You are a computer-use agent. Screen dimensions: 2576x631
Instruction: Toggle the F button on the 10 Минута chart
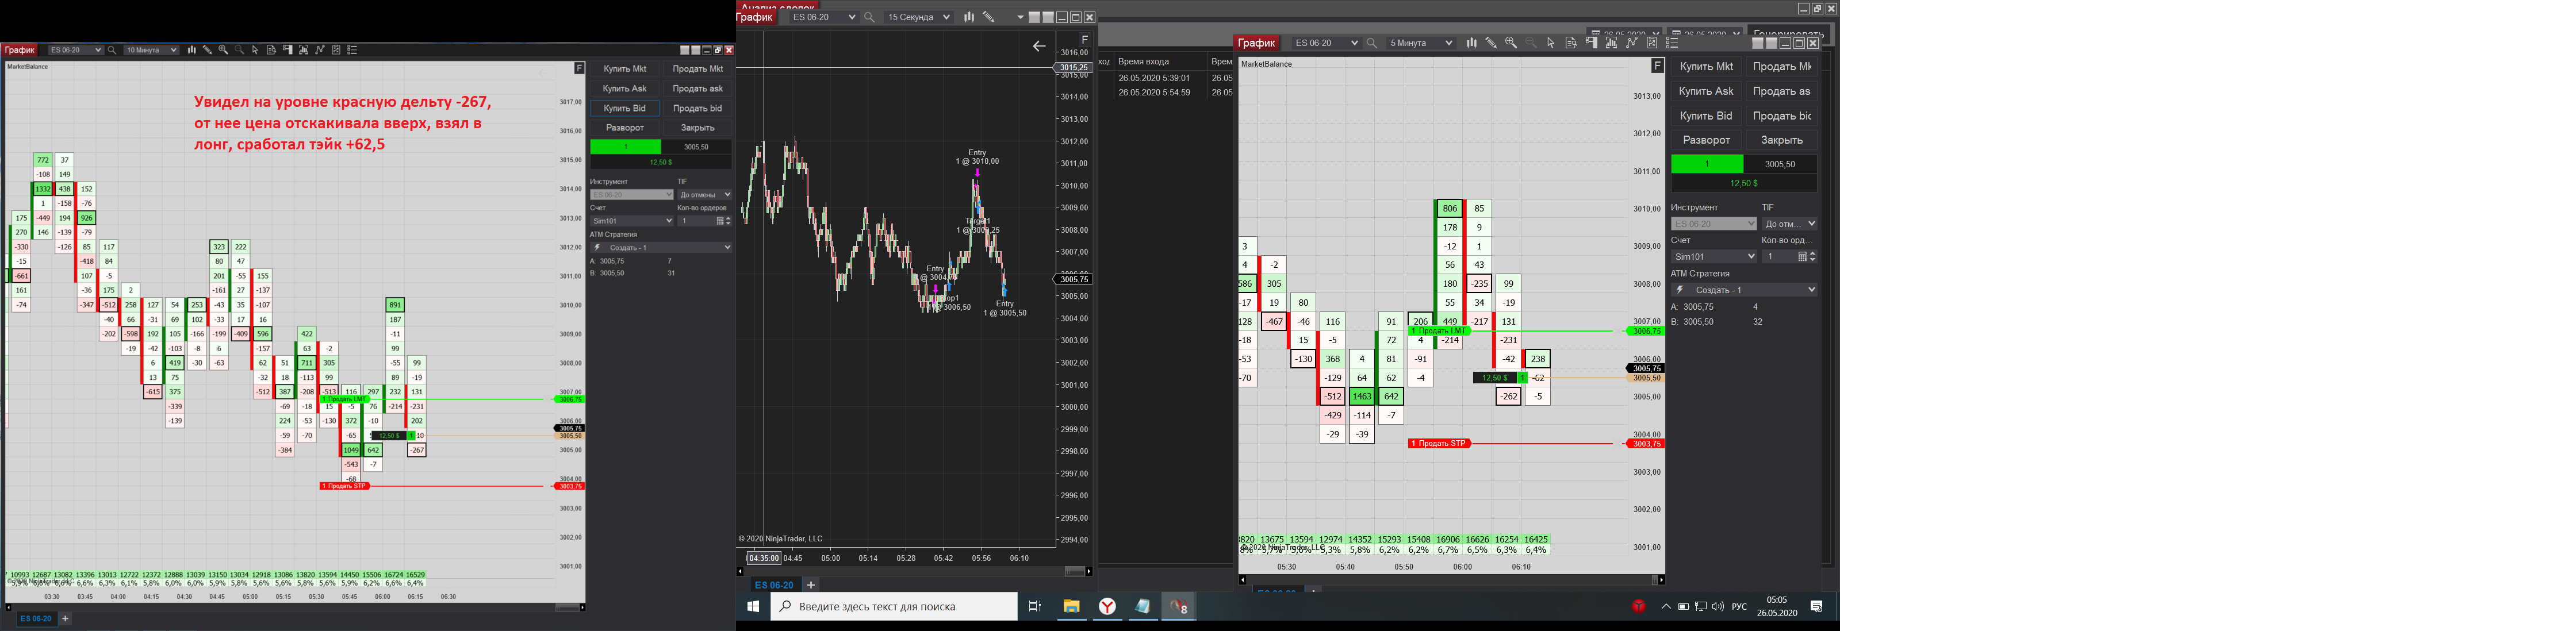(579, 68)
